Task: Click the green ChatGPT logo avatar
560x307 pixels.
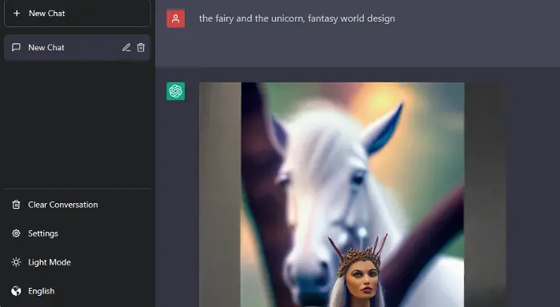Action: click(176, 91)
